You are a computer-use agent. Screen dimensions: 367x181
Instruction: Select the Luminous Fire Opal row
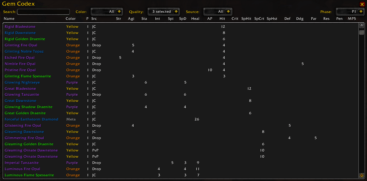(x=180, y=169)
